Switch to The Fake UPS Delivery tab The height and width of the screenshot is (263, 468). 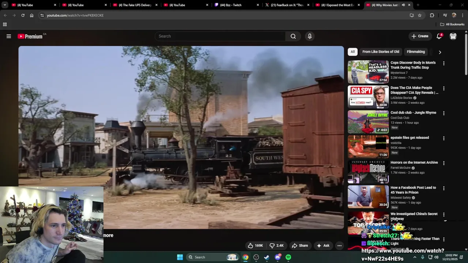point(135,5)
